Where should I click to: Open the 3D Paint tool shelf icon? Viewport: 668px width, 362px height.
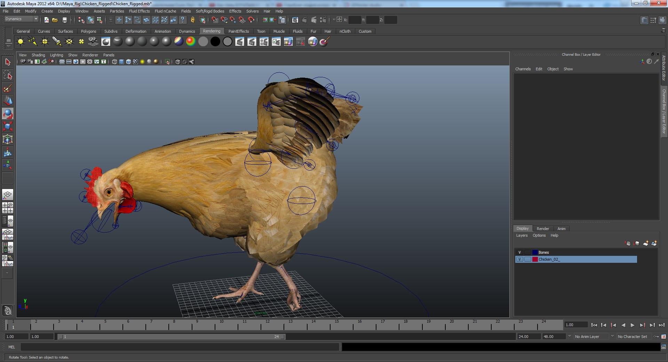coord(325,42)
